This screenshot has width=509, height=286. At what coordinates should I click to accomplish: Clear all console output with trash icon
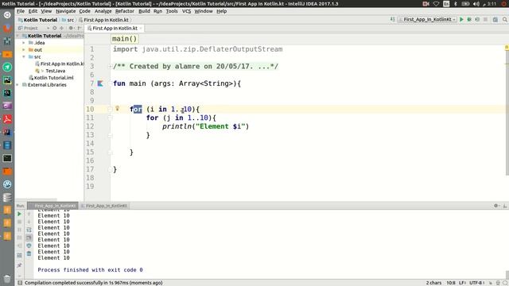click(x=29, y=253)
